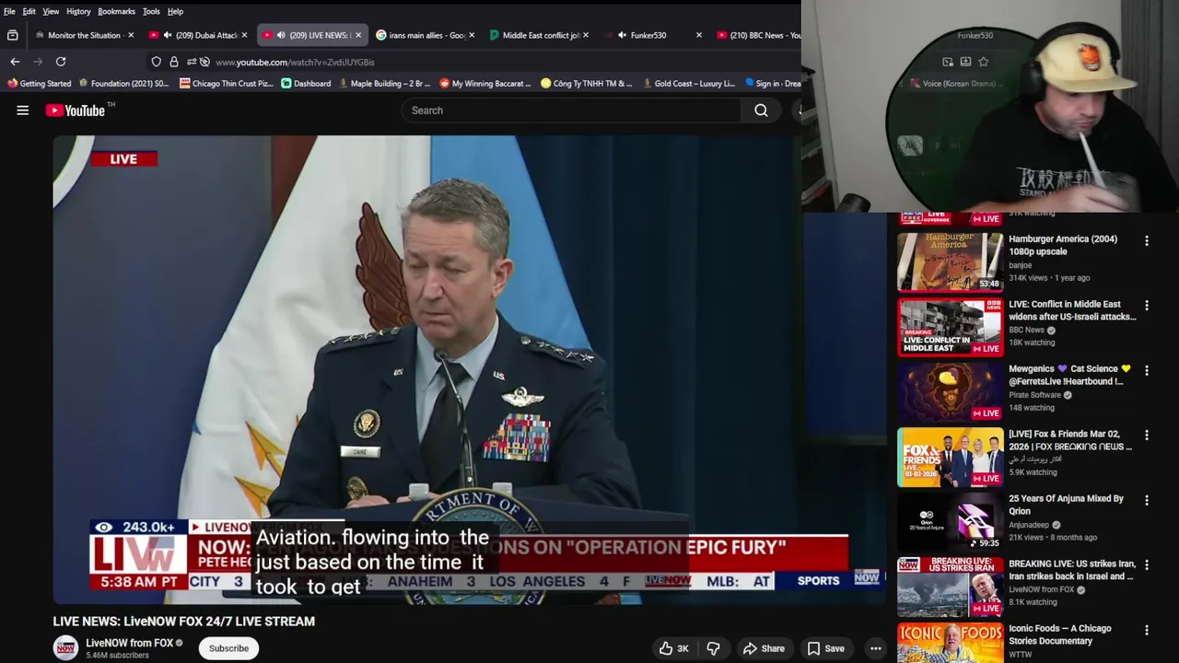The image size is (1179, 663).
Task: Open Mewgenics Cat Science stream thumbnail
Action: tap(951, 392)
